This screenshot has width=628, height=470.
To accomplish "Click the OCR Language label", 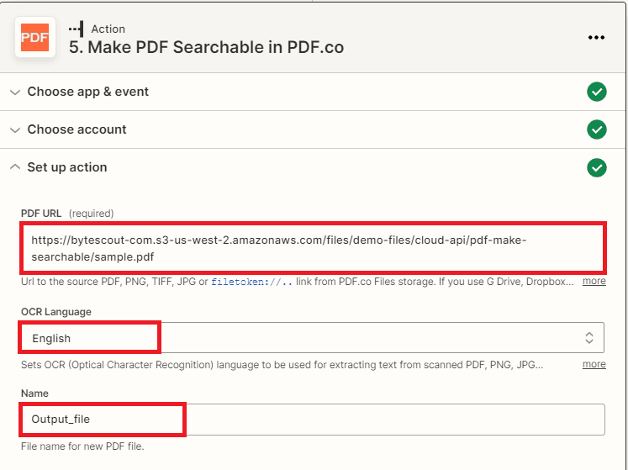I will tap(56, 312).
